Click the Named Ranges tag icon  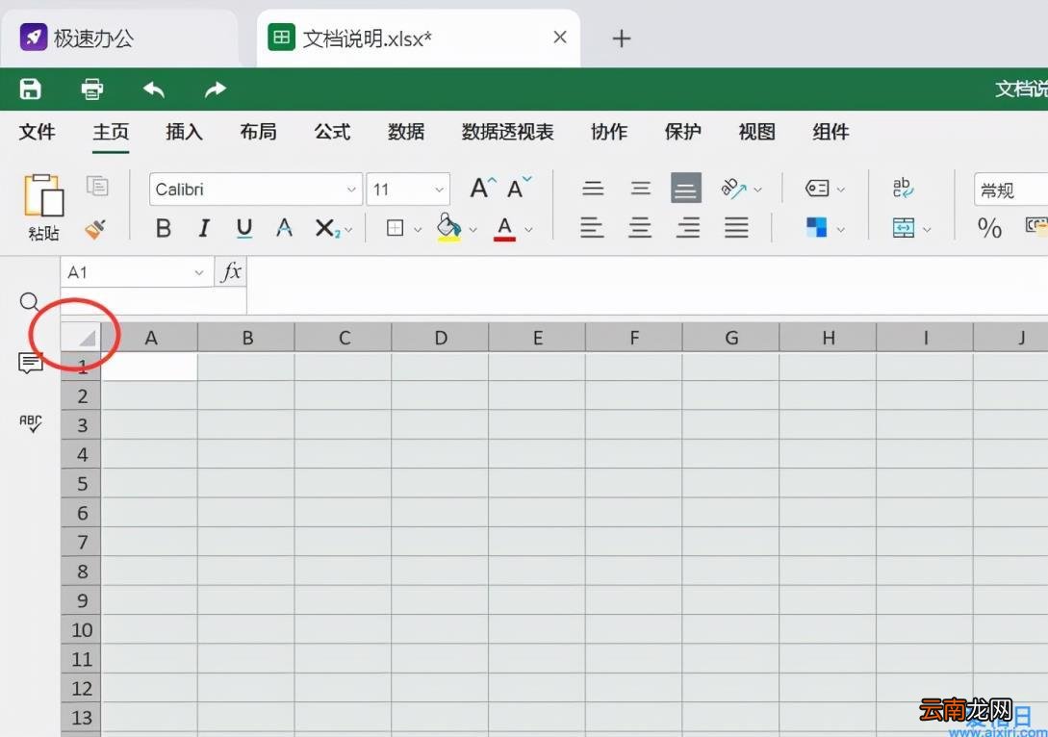(817, 189)
